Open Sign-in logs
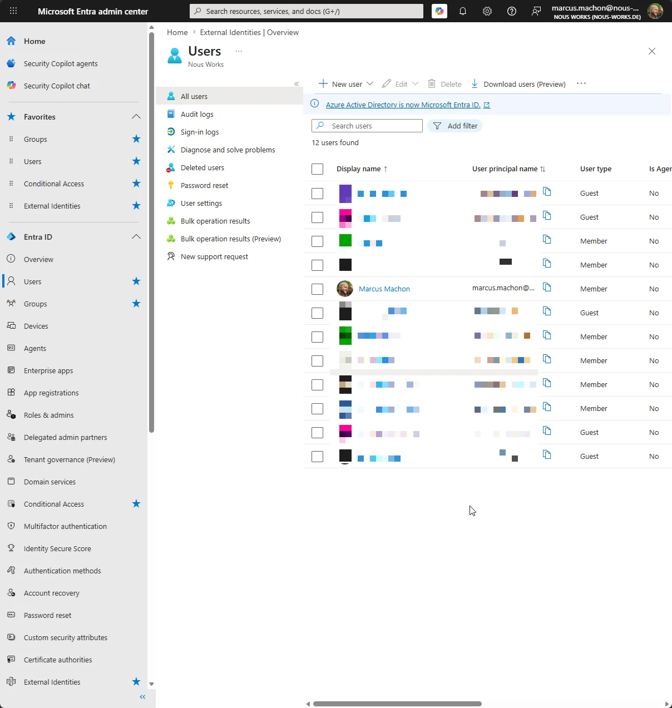 point(200,132)
